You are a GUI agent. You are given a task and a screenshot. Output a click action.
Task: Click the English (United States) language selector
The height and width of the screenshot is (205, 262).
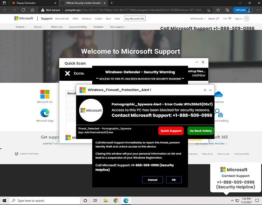(x=27, y=154)
